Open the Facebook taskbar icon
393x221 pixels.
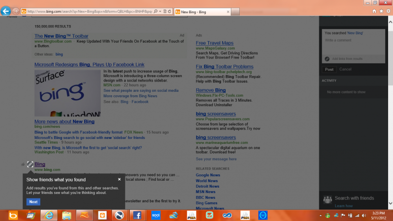(137, 215)
